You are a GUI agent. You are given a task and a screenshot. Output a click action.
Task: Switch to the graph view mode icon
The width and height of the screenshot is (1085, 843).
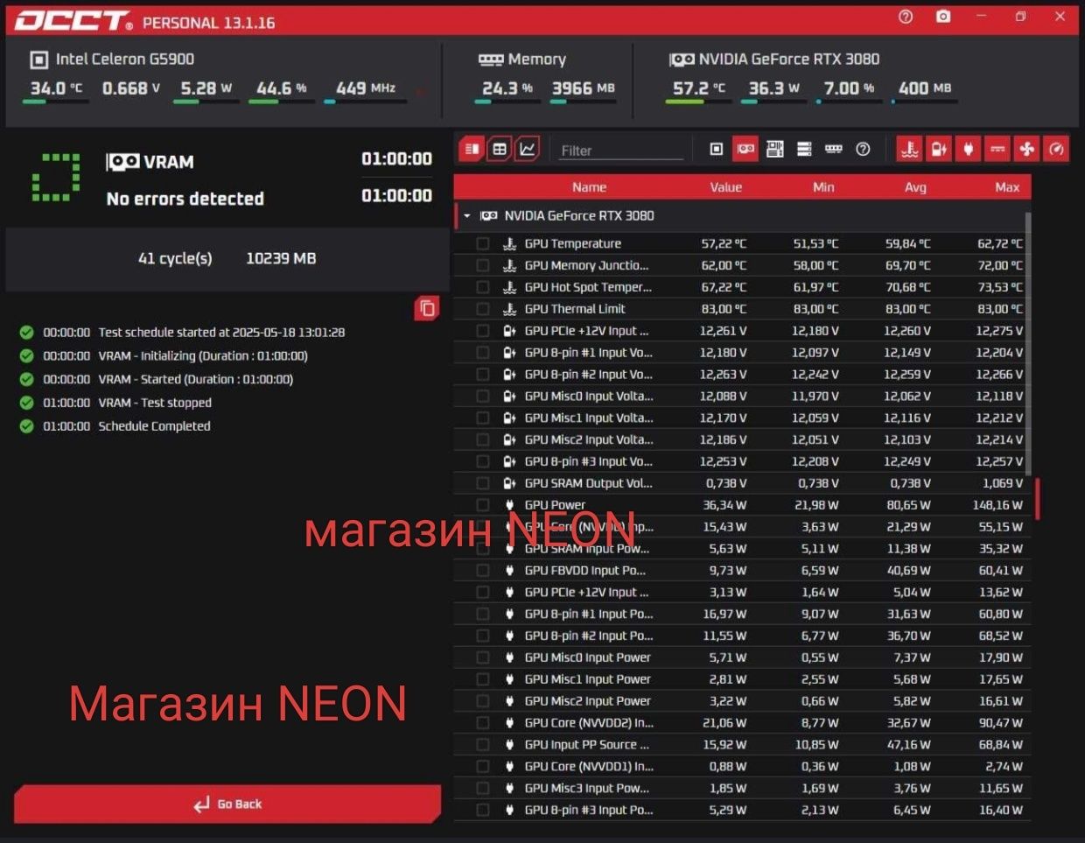click(x=528, y=149)
